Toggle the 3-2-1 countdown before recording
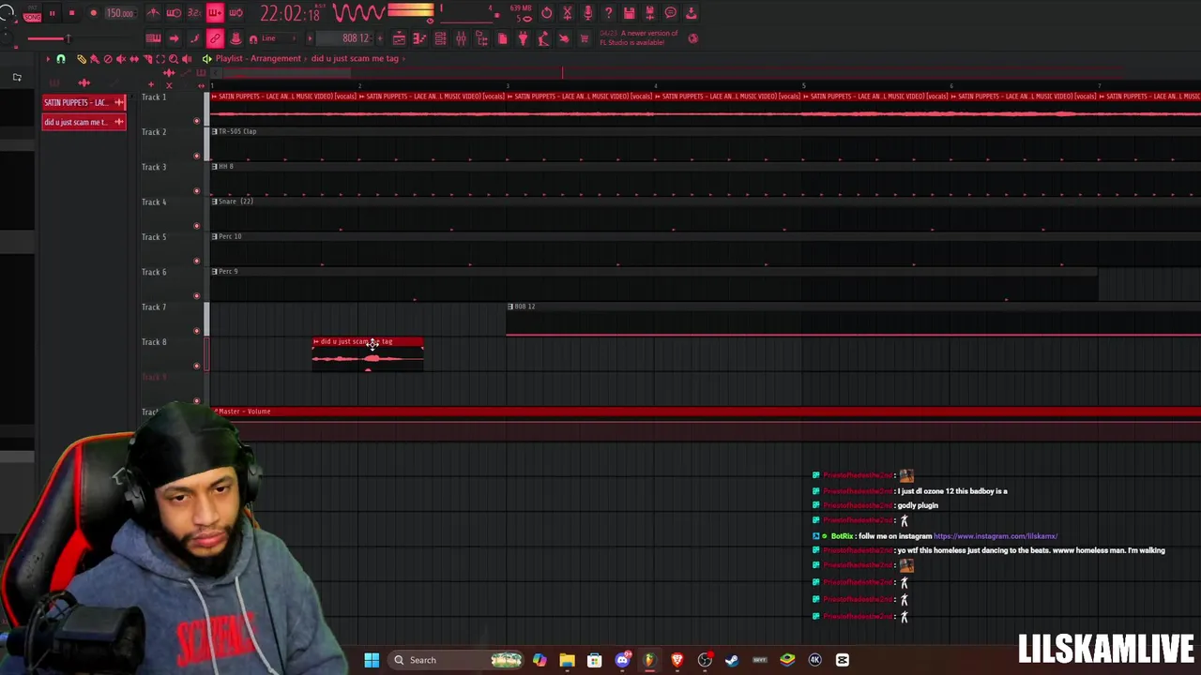1201x675 pixels. 194,13
